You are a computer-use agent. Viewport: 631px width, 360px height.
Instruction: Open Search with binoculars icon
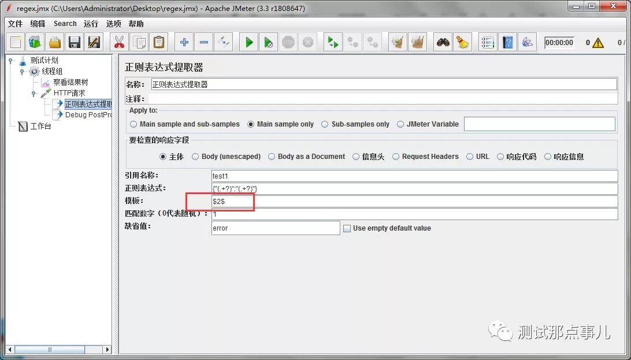pos(443,42)
